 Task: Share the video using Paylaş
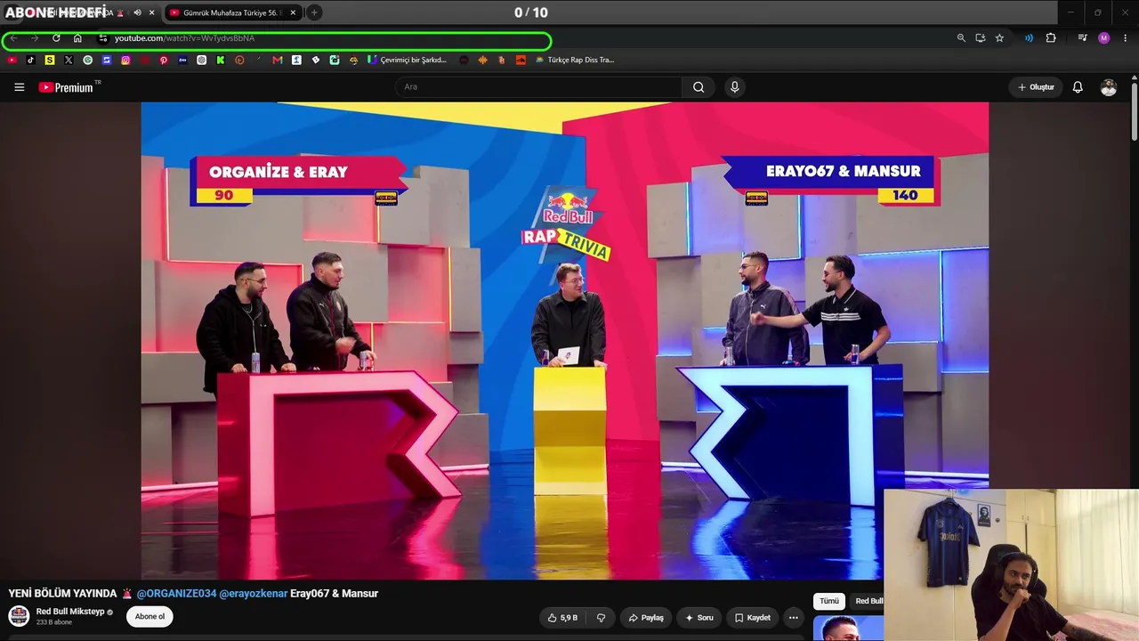646,618
